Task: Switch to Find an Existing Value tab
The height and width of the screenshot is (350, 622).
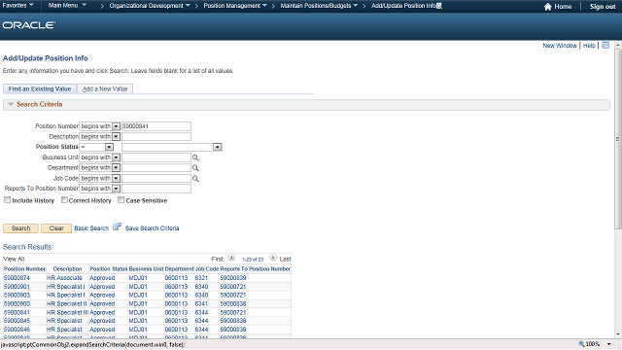Action: coord(40,88)
